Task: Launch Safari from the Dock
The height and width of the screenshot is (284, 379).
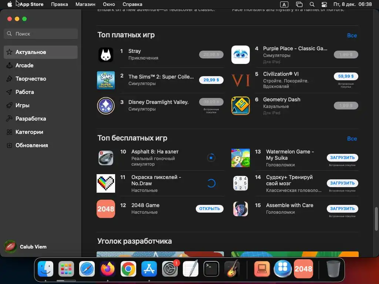Action: (x=87, y=269)
